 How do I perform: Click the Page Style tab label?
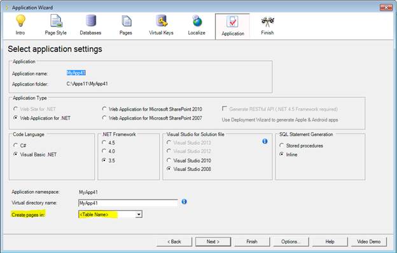click(56, 32)
